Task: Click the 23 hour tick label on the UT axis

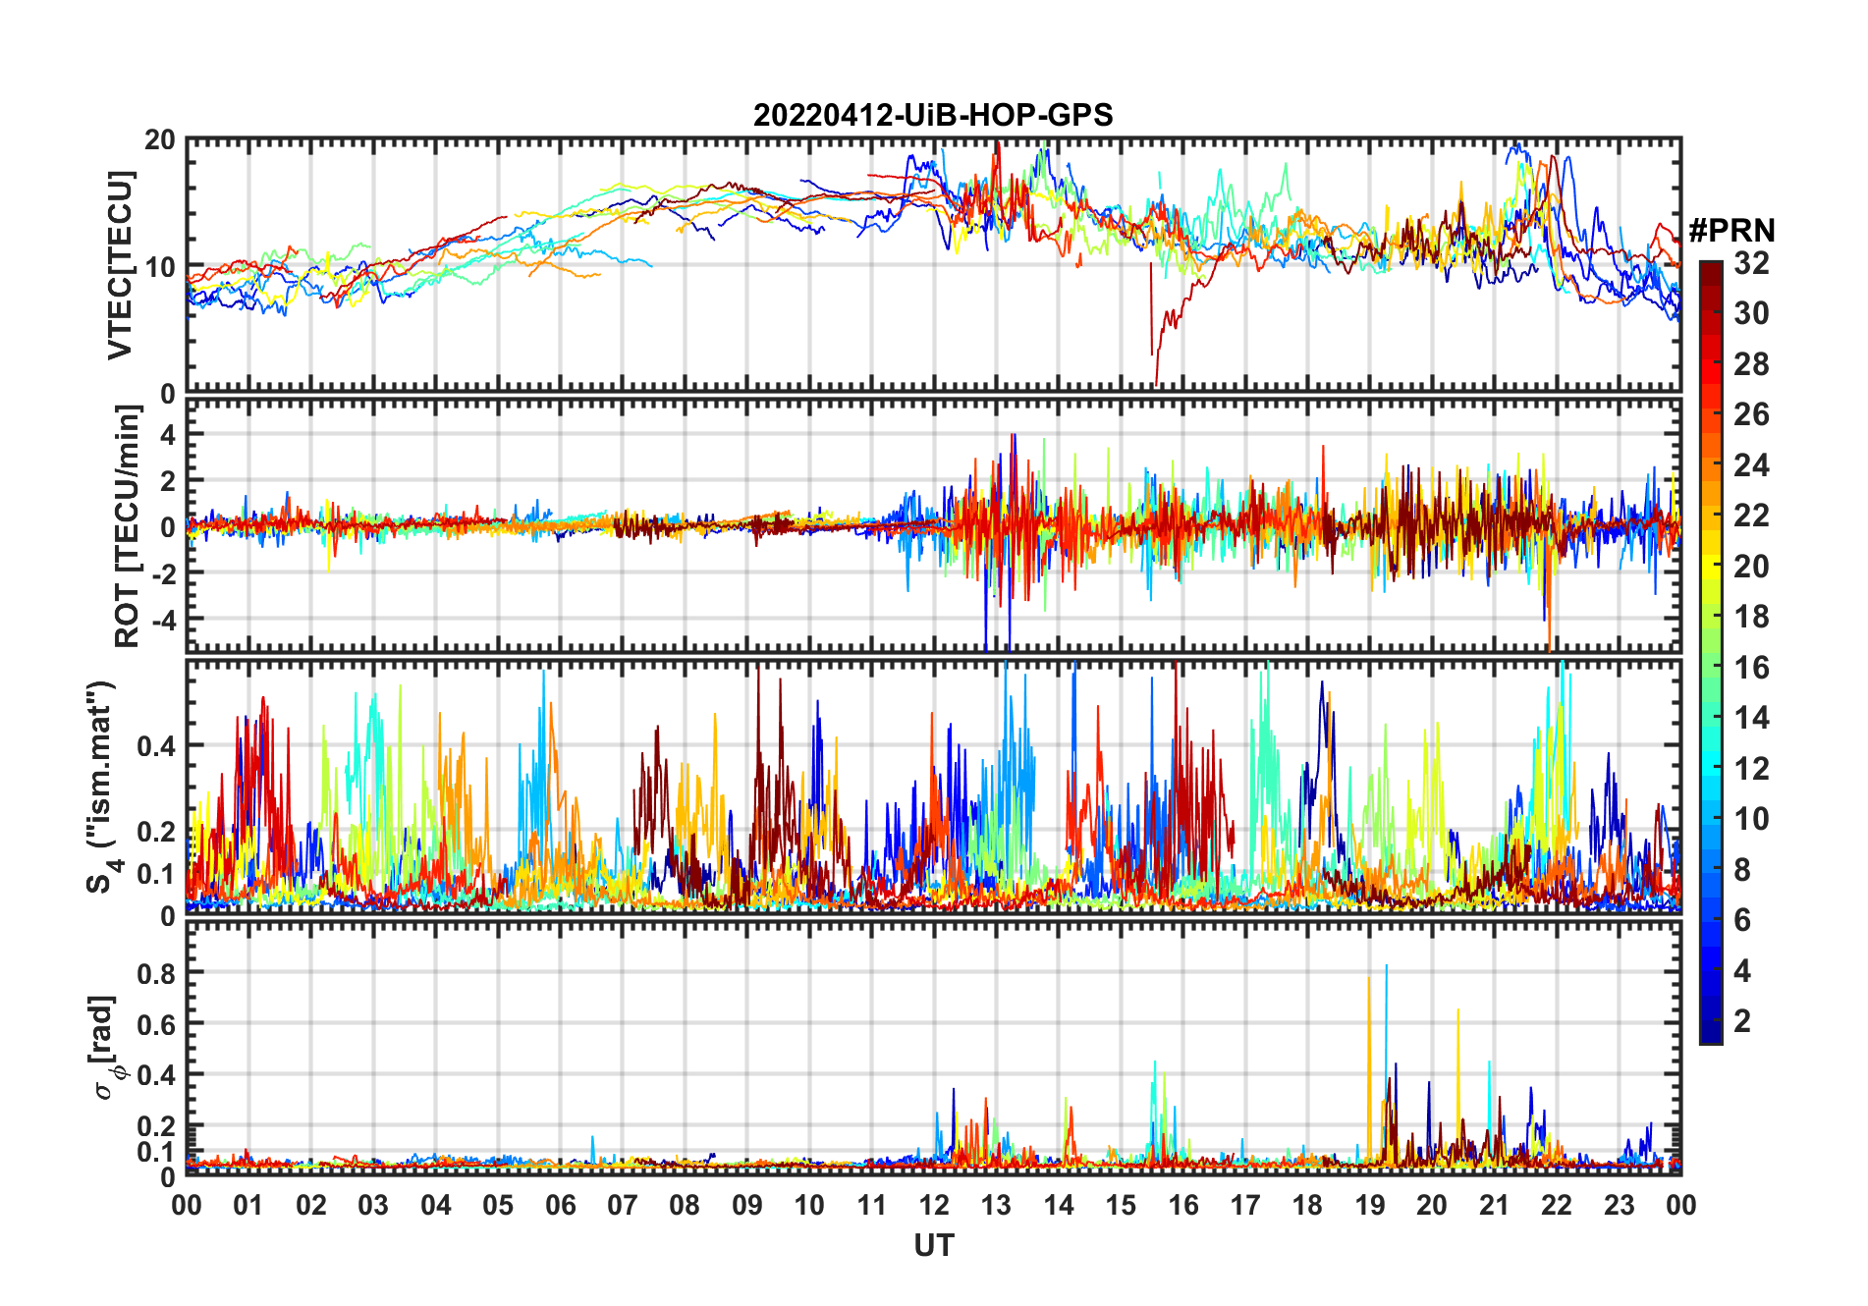Action: point(1619,1205)
